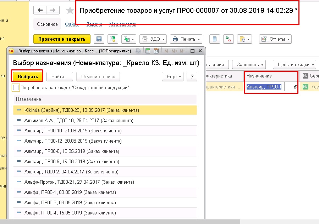The width and height of the screenshot is (319, 224).
Task: Open document structure list icon
Action: pyautogui.click(x=215, y=39)
